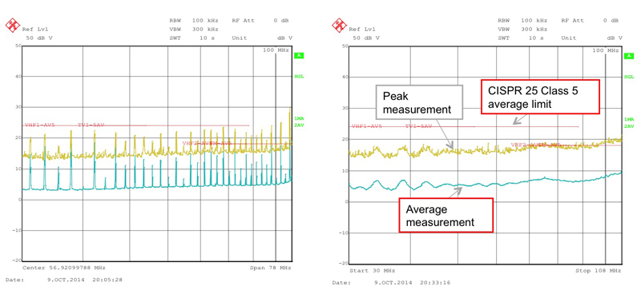
Task: Click 'RBW 100 kHz' in the left plot header
Action: [194, 20]
